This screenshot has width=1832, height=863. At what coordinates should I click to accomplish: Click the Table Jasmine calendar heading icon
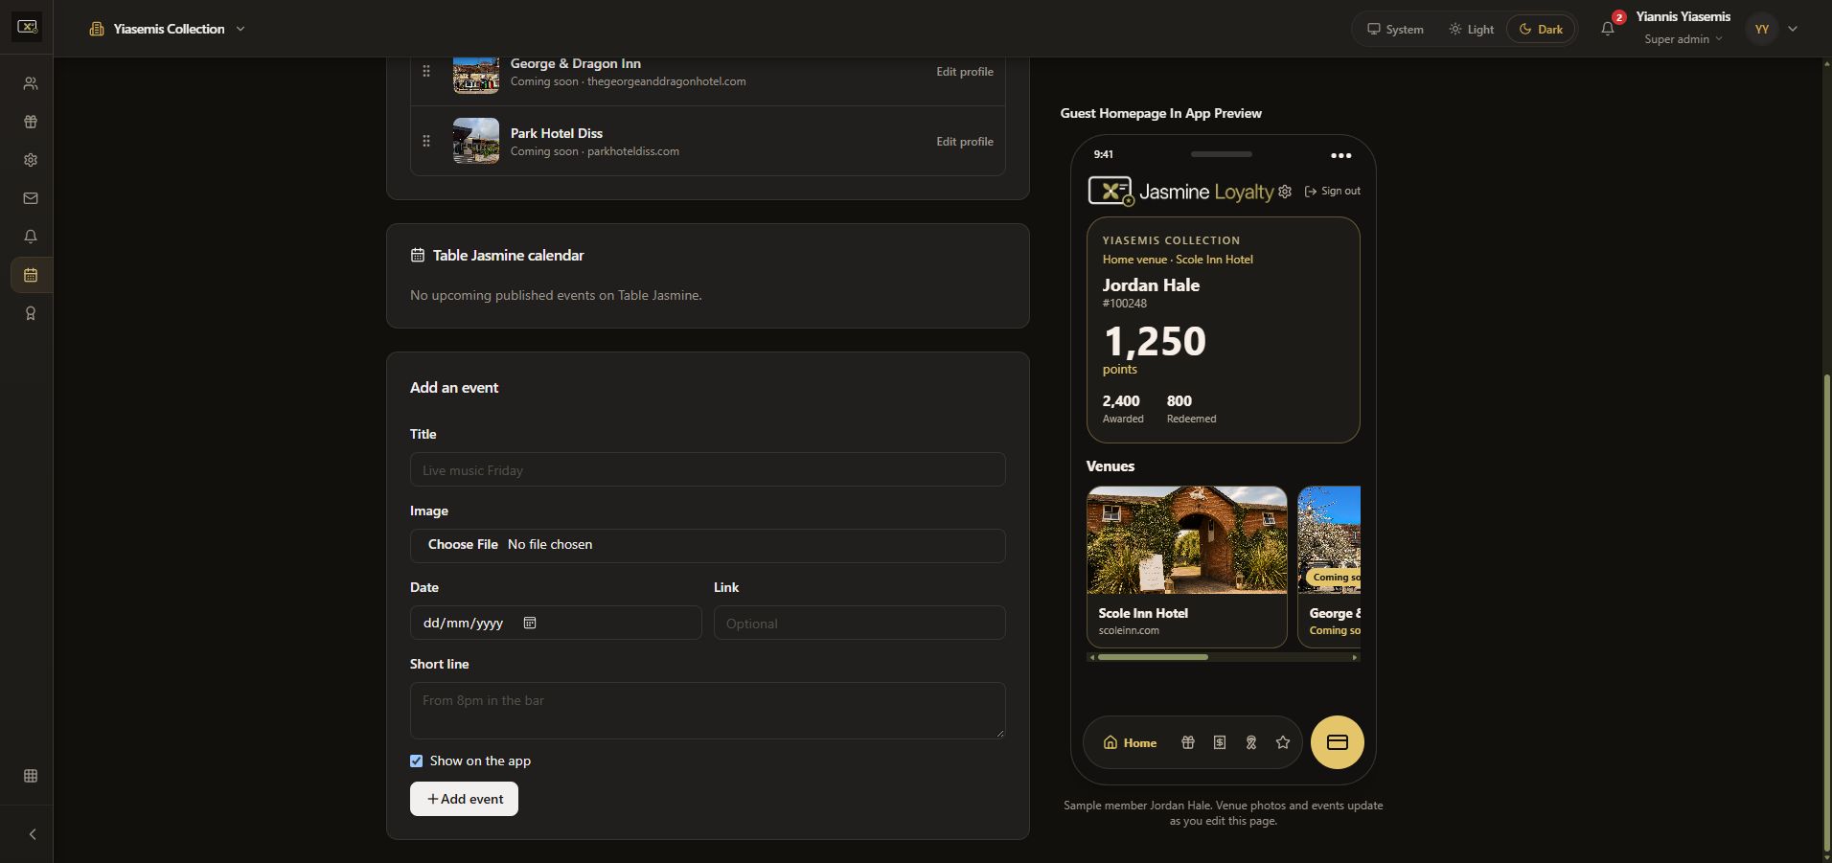tap(418, 255)
